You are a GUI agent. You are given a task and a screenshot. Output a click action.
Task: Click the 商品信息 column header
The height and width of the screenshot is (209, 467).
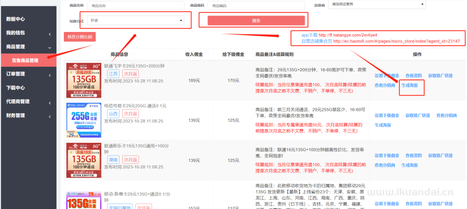[x=119, y=55]
